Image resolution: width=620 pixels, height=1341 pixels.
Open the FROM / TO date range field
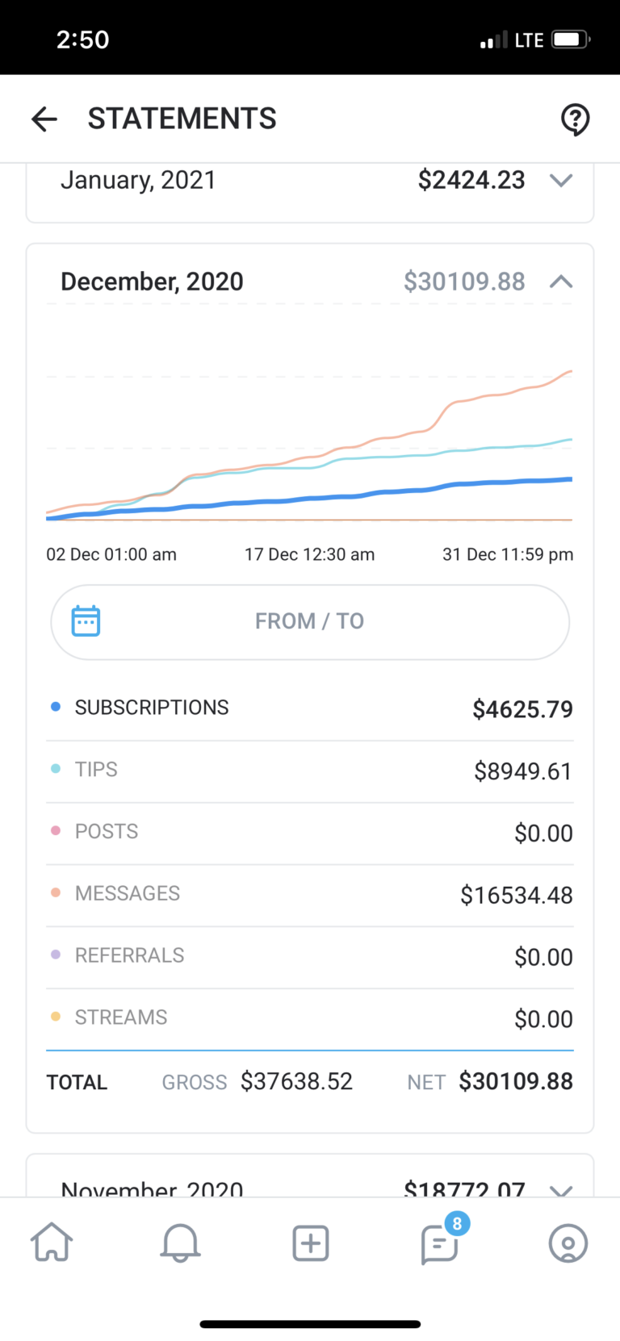[x=310, y=621]
